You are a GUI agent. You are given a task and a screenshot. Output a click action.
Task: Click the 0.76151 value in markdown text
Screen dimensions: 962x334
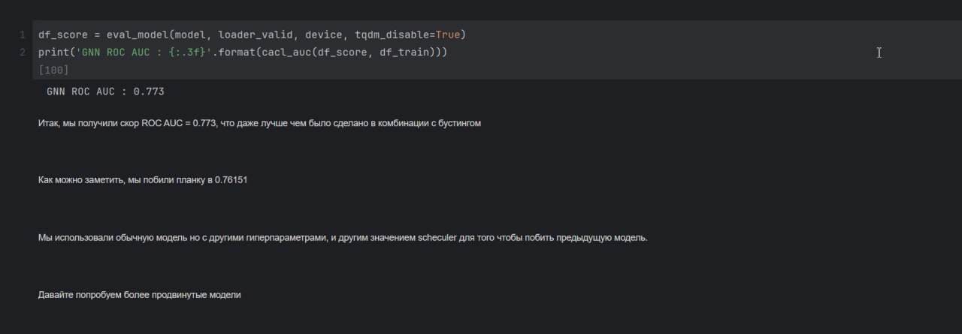tap(231, 181)
